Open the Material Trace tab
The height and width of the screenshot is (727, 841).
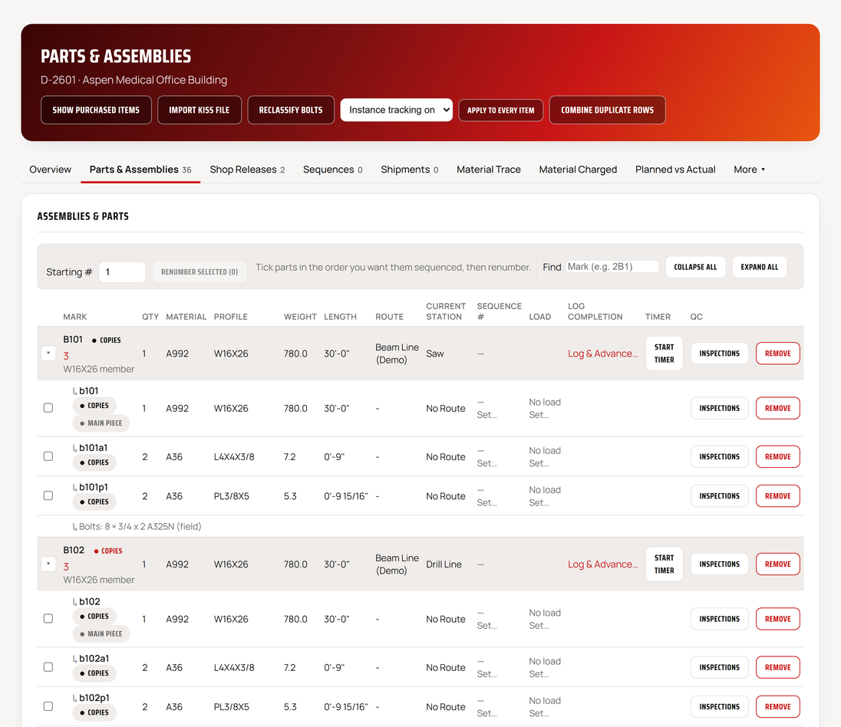pos(489,169)
